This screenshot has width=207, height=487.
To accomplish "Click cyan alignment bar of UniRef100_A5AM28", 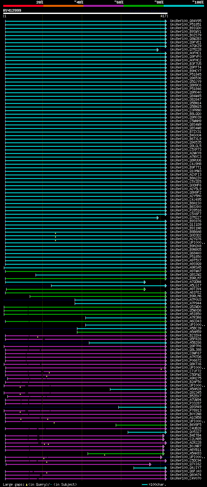I will [138, 389].
